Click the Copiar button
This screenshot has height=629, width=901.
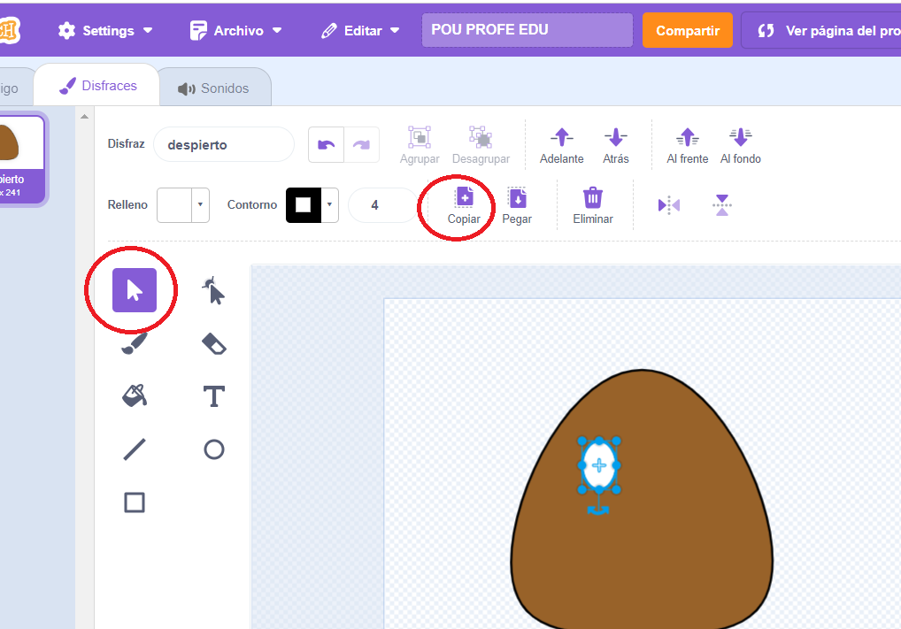coord(464,204)
